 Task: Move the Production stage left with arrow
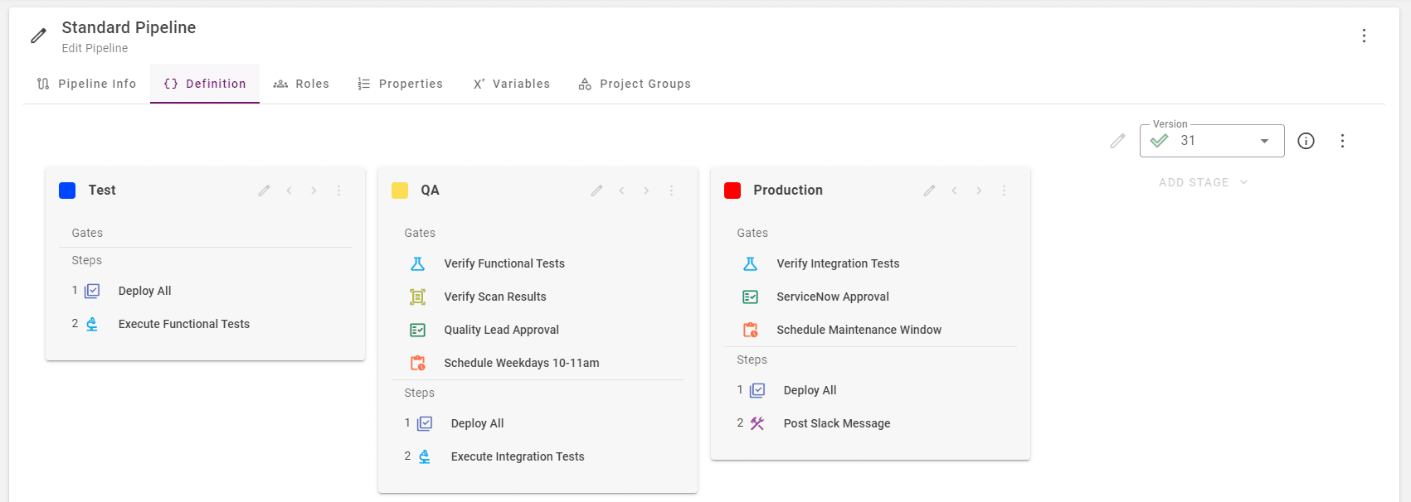point(954,191)
